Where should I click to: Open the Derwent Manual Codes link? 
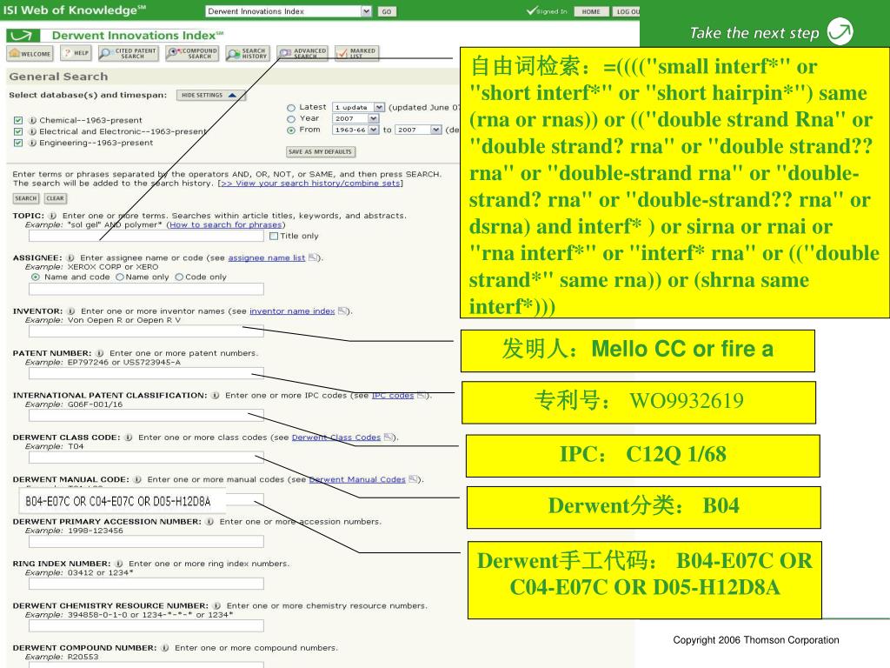[357, 479]
